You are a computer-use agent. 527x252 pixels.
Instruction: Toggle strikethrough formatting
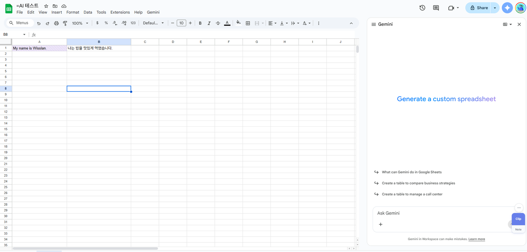(218, 23)
